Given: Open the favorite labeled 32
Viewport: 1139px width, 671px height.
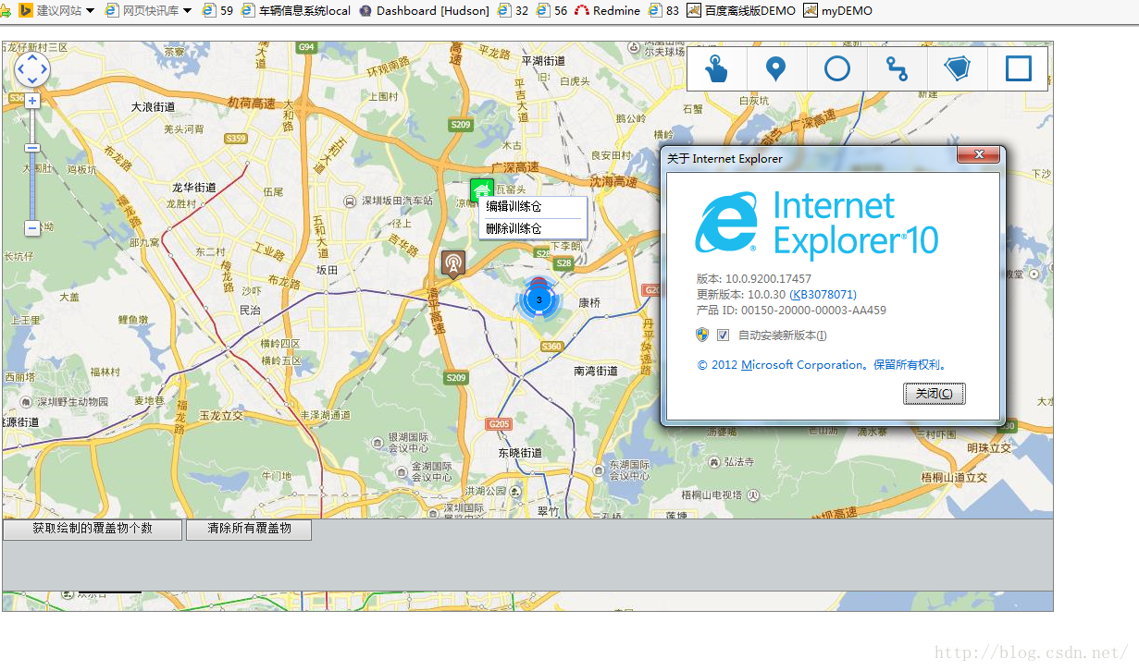Looking at the screenshot, I should point(513,11).
